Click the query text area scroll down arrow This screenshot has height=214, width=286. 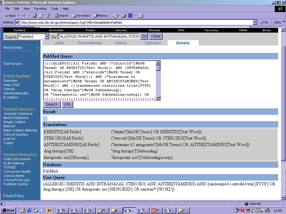158,98
